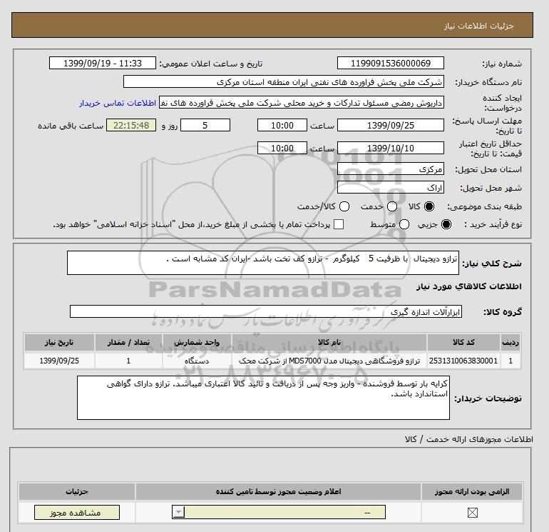Click the ردیف column header
The image size is (549, 532).
tap(510, 342)
